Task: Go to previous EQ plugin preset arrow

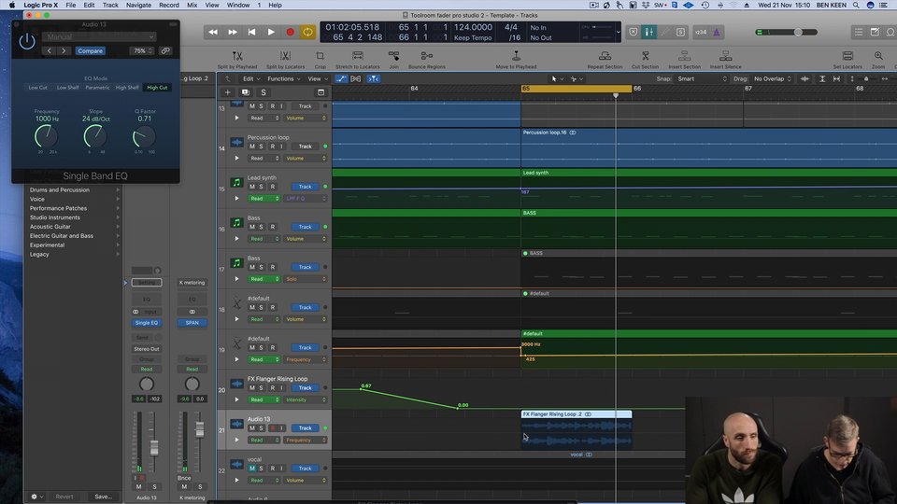Action: 50,50
